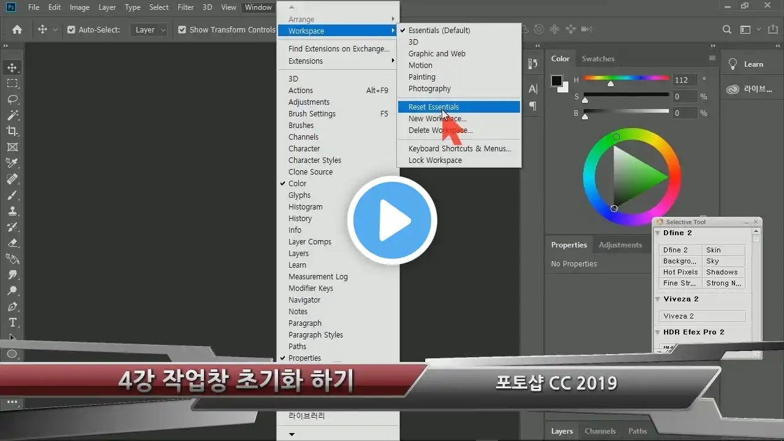Select the Crop tool

pos(12,131)
